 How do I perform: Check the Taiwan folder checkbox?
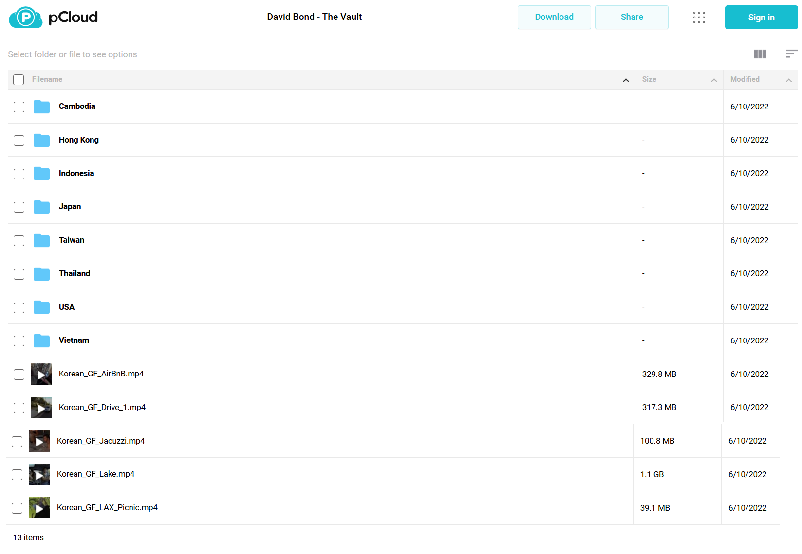[x=19, y=241]
